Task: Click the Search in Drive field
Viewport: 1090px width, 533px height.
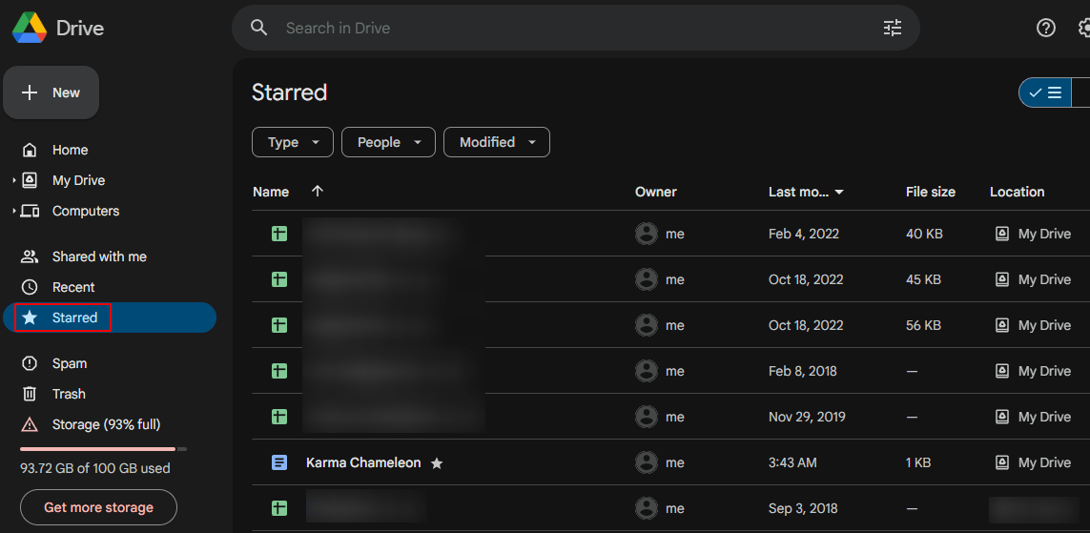Action: pos(576,28)
